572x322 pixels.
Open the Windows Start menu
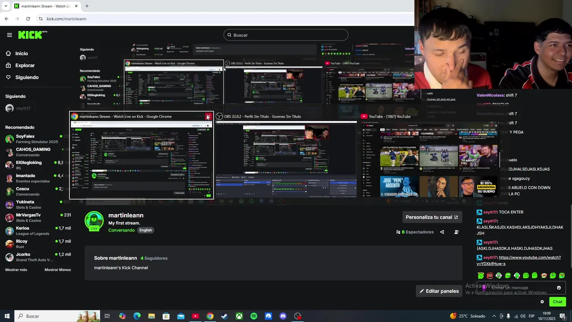tap(7, 316)
